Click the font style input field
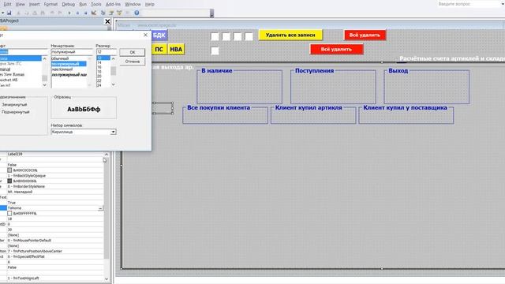Viewport: 505px width, 284px height. coord(72,52)
